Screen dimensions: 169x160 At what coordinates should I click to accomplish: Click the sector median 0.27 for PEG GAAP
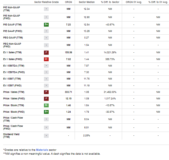[x=86, y=38]
